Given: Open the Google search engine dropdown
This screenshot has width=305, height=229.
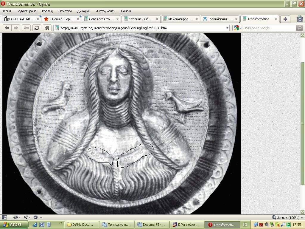Looking at the screenshot, I should pyautogui.click(x=241, y=28).
